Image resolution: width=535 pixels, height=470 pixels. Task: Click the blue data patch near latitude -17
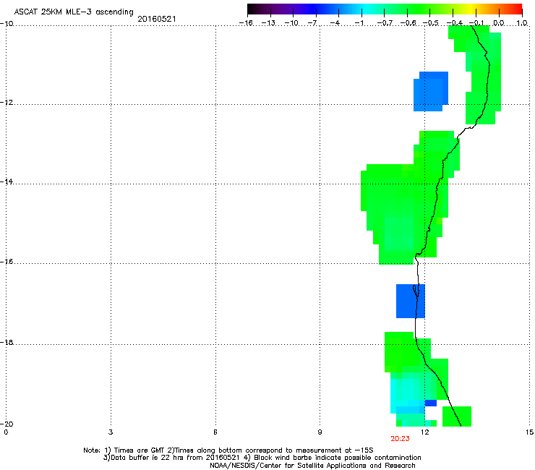[411, 301]
